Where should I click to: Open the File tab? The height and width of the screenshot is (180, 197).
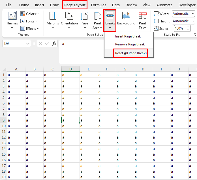coord(9,5)
